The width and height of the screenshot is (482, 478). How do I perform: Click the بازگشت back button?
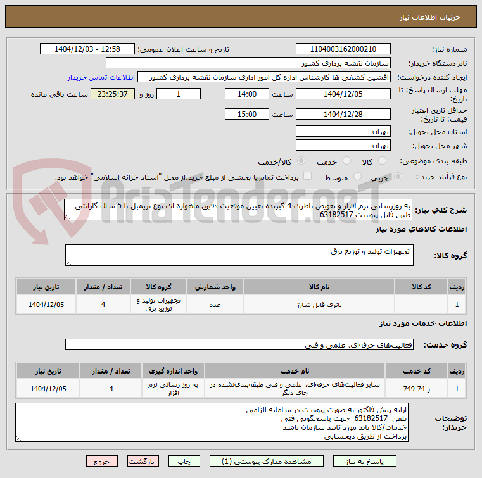(x=143, y=461)
